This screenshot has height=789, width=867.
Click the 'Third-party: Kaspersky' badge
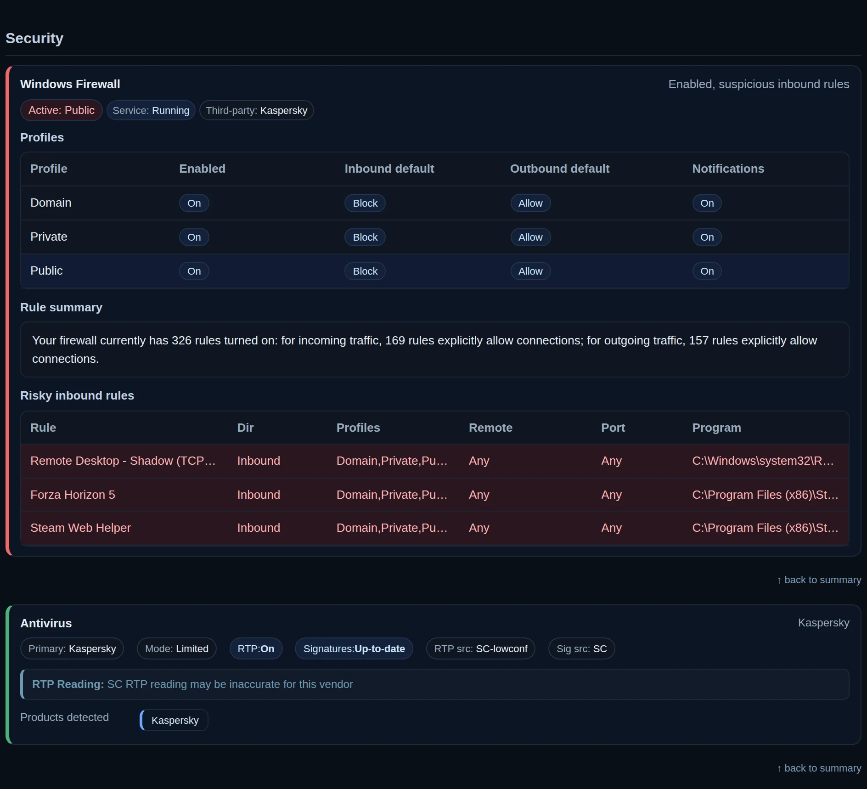[x=257, y=111]
